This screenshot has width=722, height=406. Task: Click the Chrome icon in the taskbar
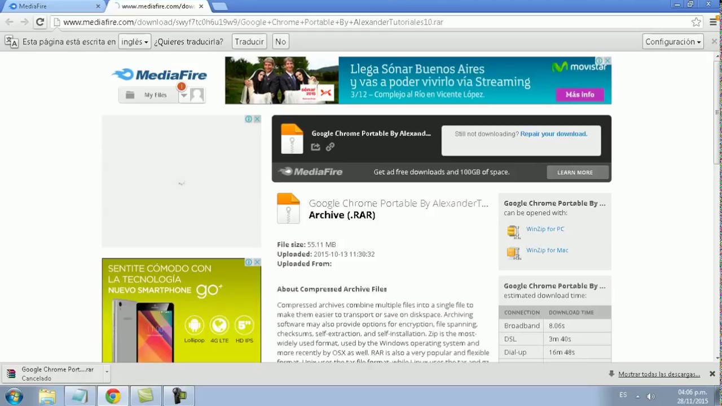(113, 396)
